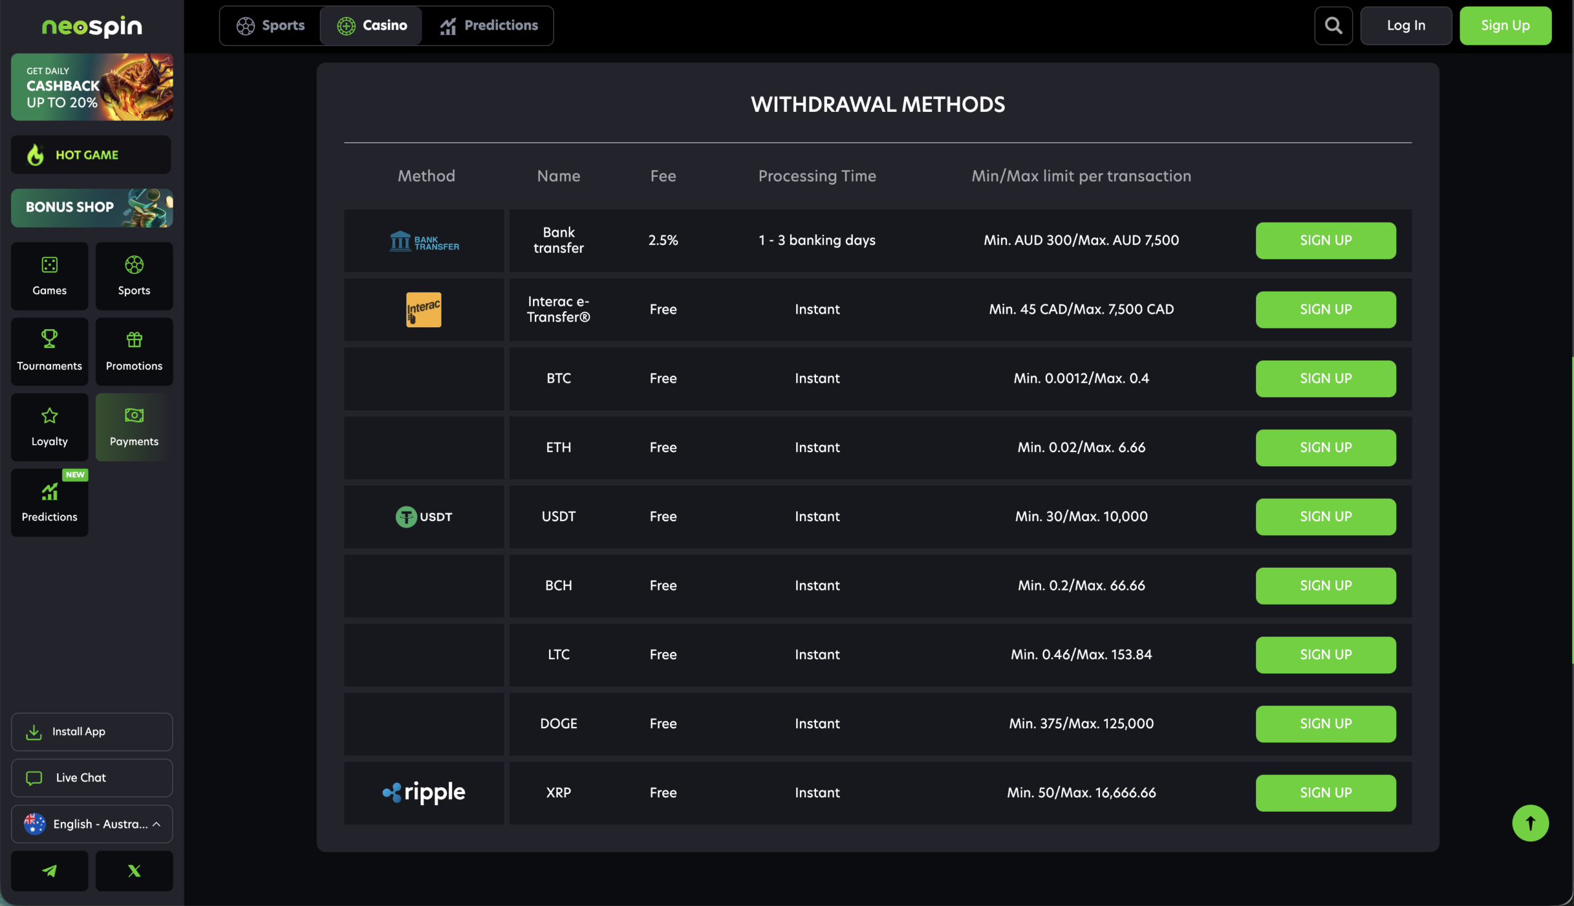Click the USDT Tether logo
The image size is (1574, 906).
(x=424, y=517)
